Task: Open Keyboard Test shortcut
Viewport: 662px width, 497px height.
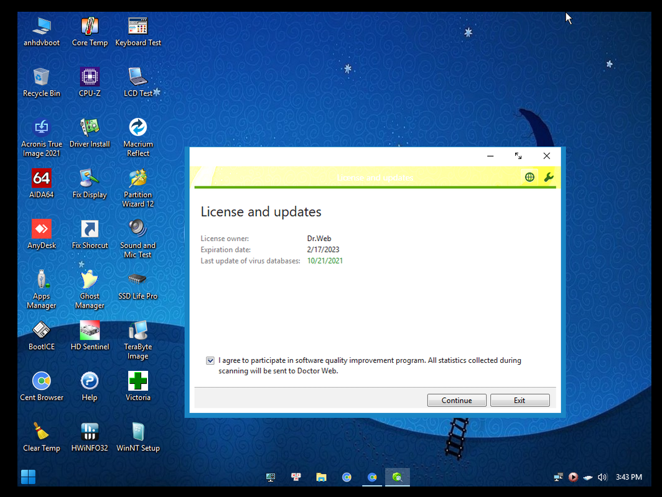Action: tap(138, 32)
